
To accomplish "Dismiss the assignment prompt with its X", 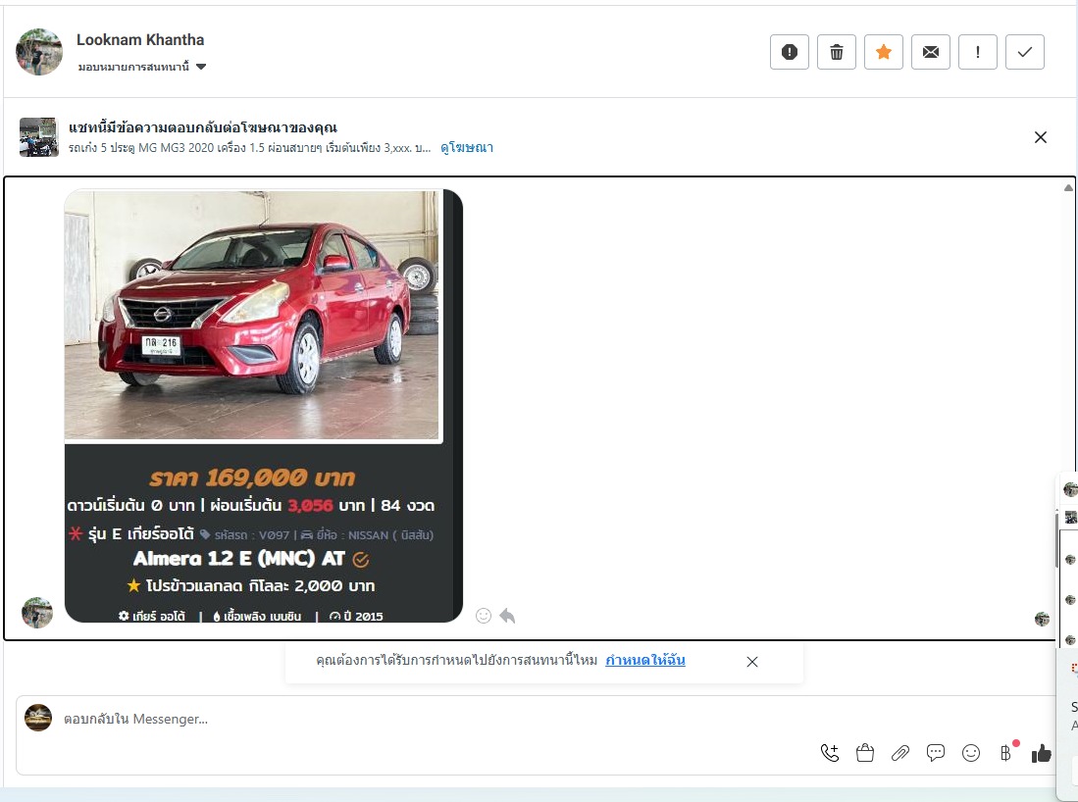I will [x=752, y=662].
